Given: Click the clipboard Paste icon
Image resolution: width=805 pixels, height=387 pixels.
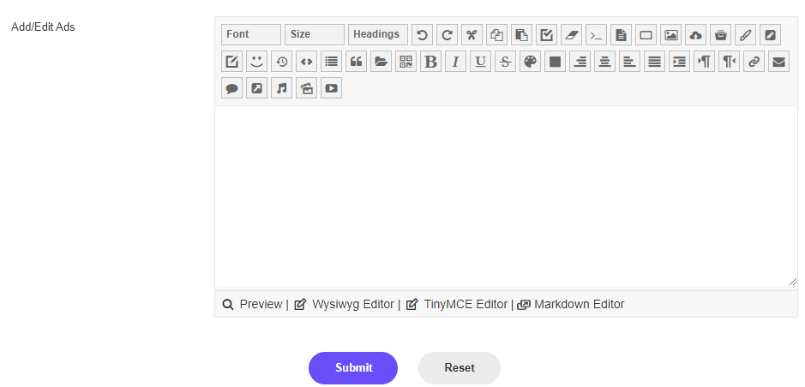Looking at the screenshot, I should [521, 35].
